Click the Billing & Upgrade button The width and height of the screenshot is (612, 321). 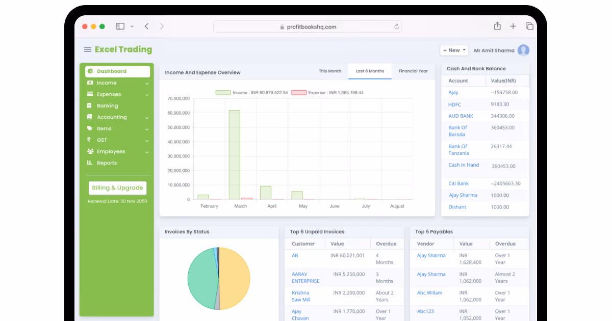click(117, 188)
